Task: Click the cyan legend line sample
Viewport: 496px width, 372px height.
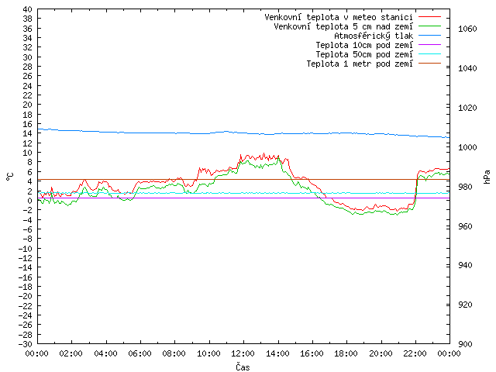Action: [x=429, y=54]
